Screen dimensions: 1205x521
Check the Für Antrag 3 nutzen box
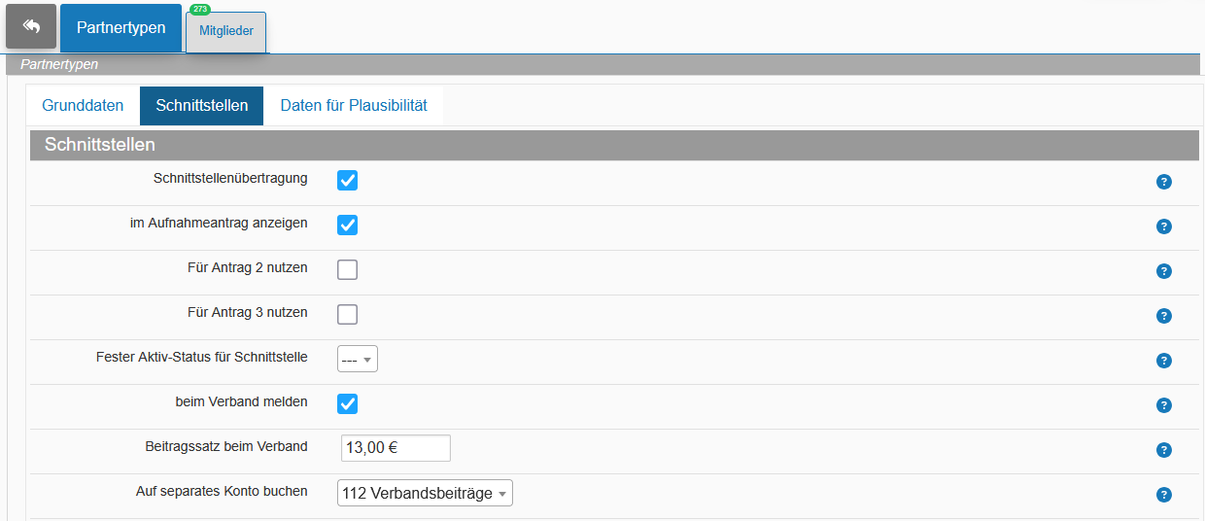[x=347, y=314]
